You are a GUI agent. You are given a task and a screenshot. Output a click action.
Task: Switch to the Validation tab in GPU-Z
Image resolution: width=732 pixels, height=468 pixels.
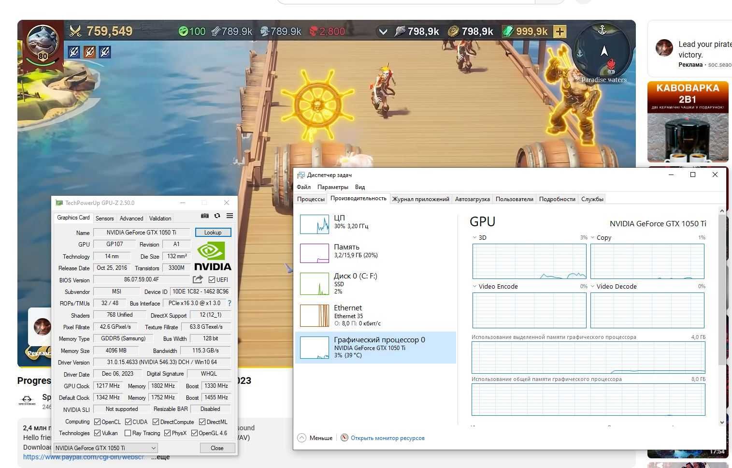160,218
